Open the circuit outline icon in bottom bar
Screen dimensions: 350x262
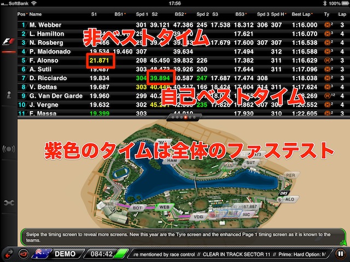click(x=24, y=254)
